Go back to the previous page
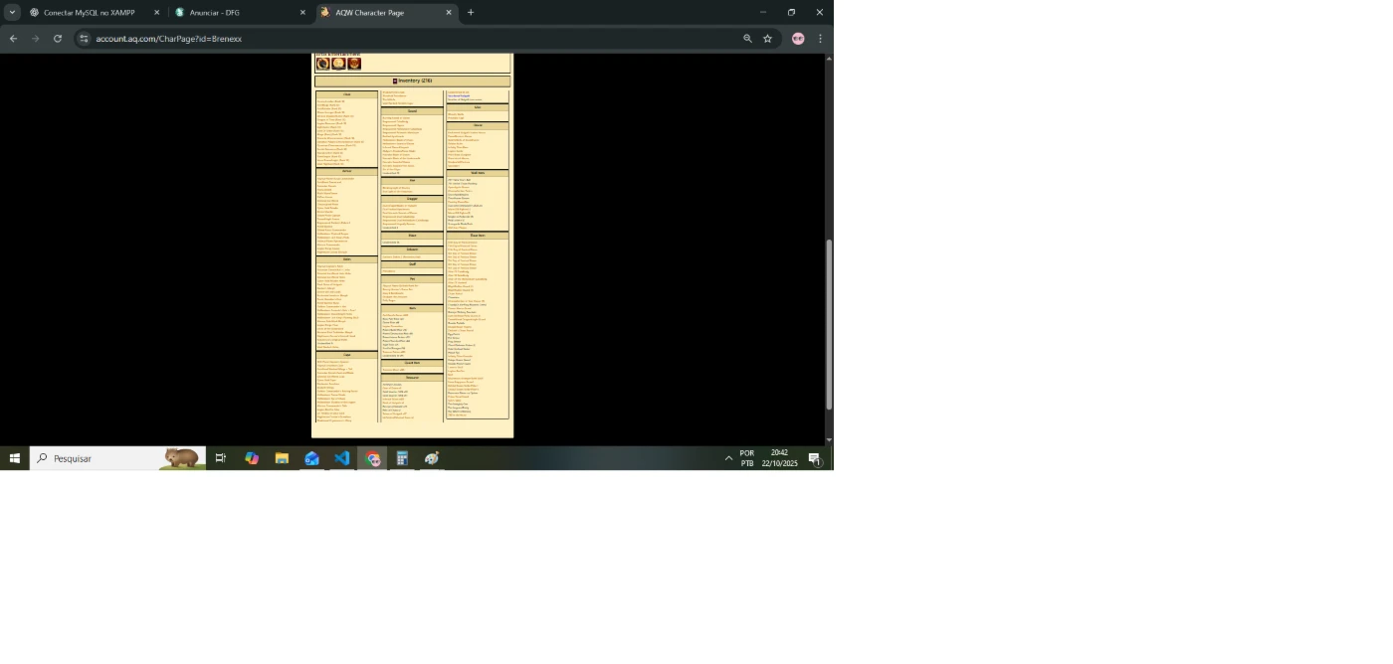The width and height of the screenshot is (1393, 664). tap(13, 39)
